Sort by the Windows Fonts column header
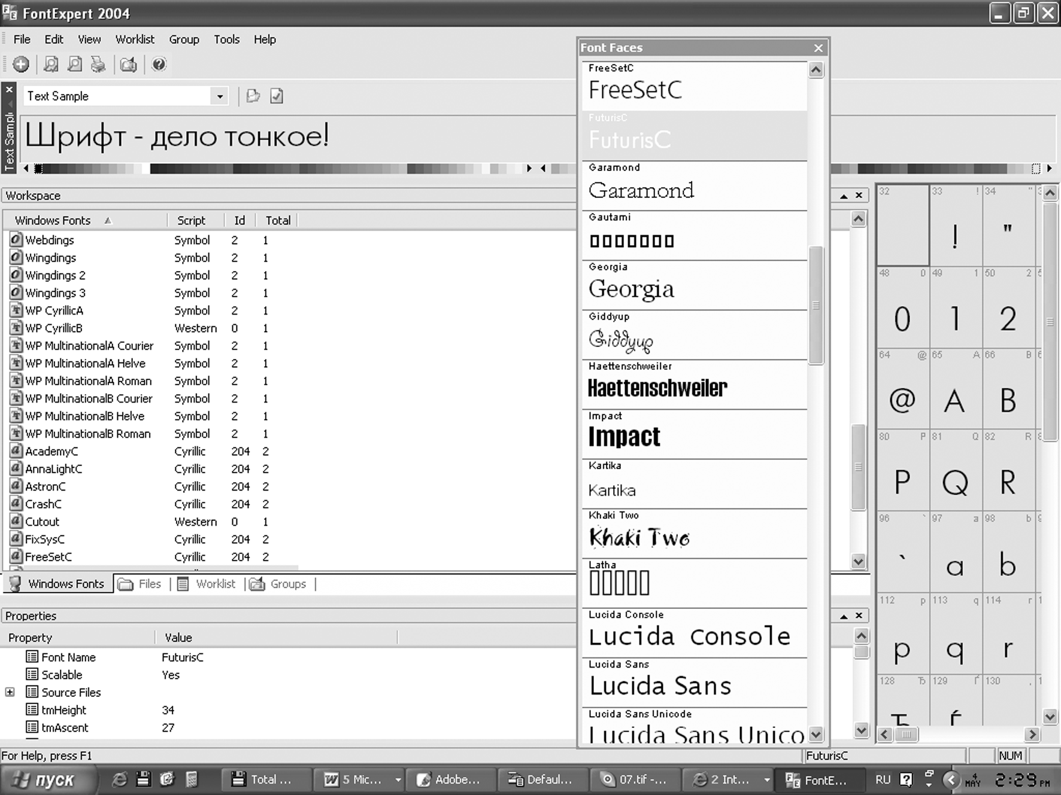 pyautogui.click(x=84, y=221)
